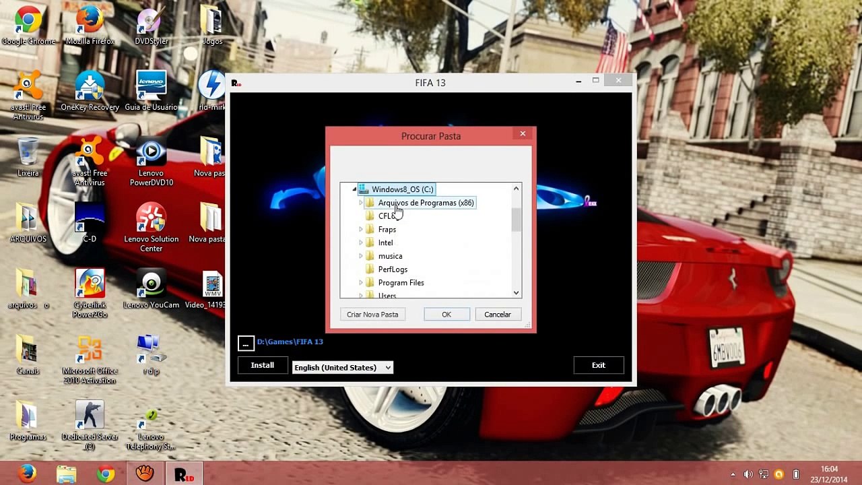This screenshot has height=485, width=862.
Task: Switch to the RLD installer taskbar icon
Action: [x=183, y=474]
